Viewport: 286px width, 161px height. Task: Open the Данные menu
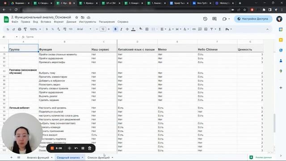tap(71, 22)
